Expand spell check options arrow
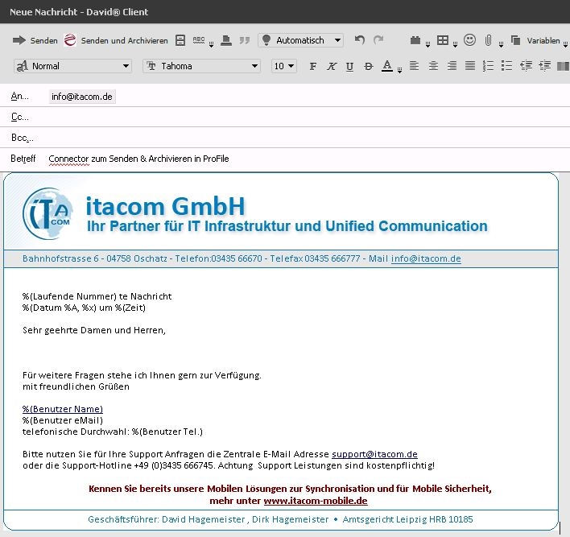 tap(211, 45)
